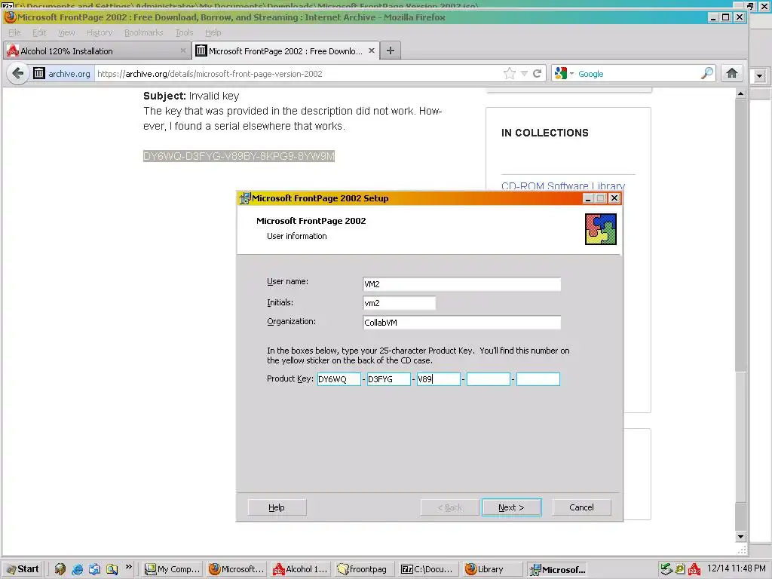Click the Initials field
This screenshot has width=772, height=579.
tap(400, 303)
